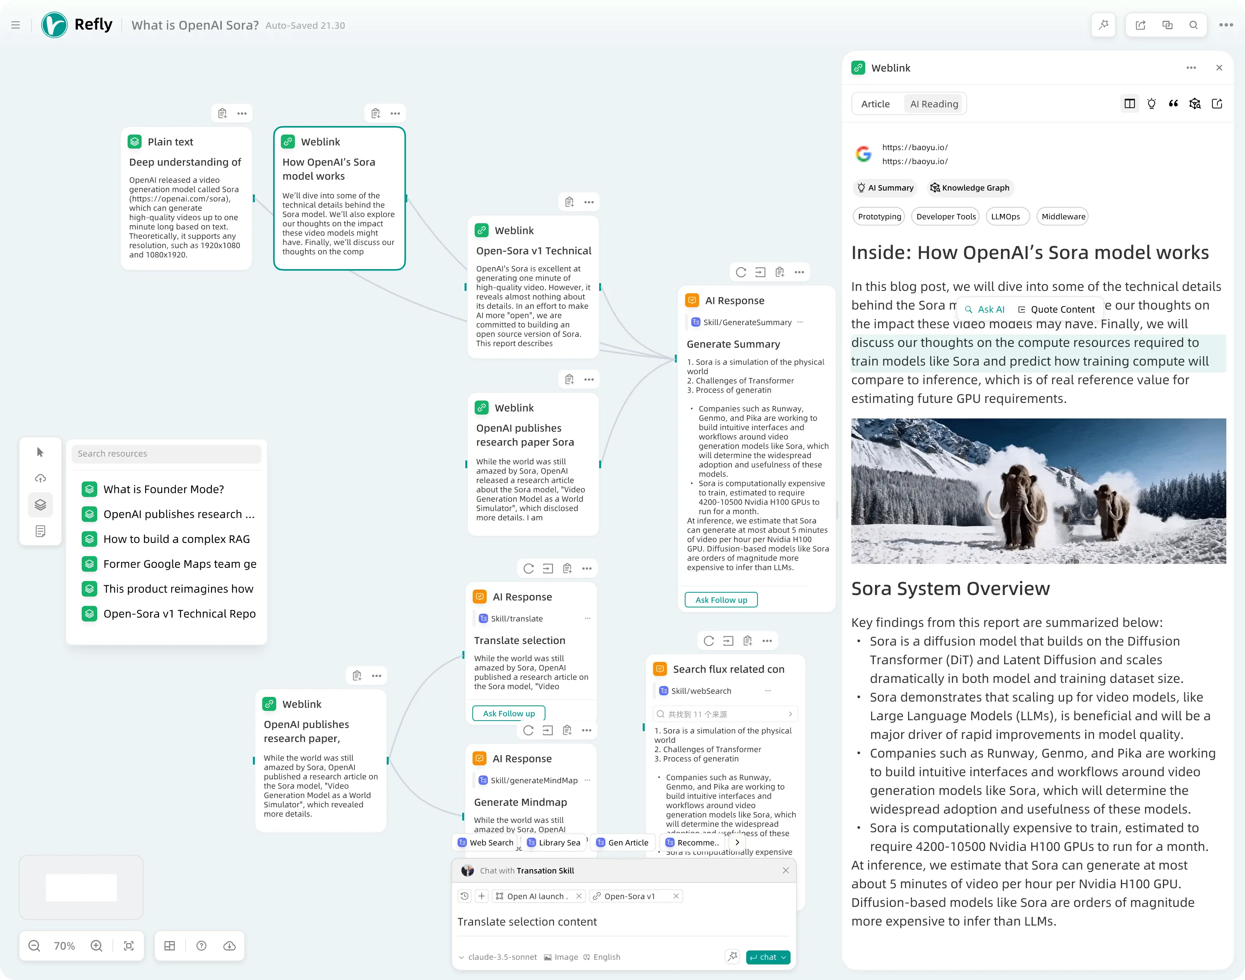Screen dimensions: 1245x980
Task: Click the quote icon in Weblink panel header
Action: click(1173, 104)
